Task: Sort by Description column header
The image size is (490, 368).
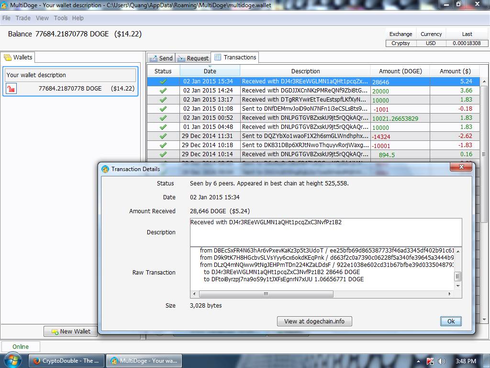Action: (x=305, y=71)
